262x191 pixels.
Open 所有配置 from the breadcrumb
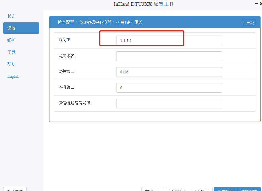click(66, 22)
